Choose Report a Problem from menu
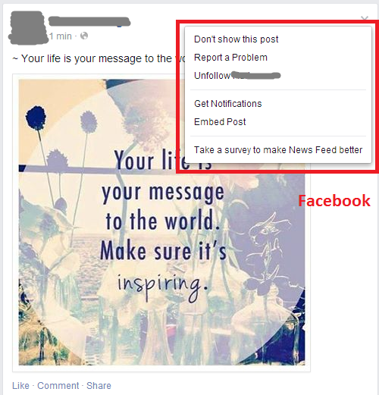 pyautogui.click(x=230, y=58)
